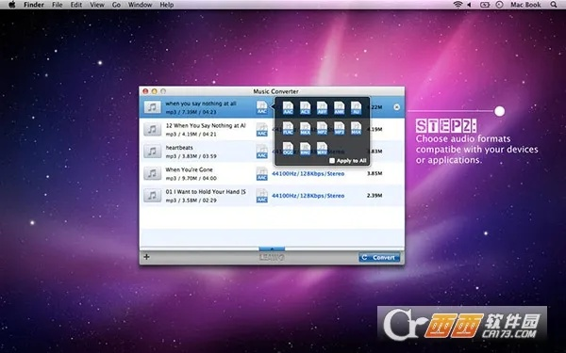
Task: Click the music note icon of 'when you say nothing at all'
Action: tap(152, 107)
